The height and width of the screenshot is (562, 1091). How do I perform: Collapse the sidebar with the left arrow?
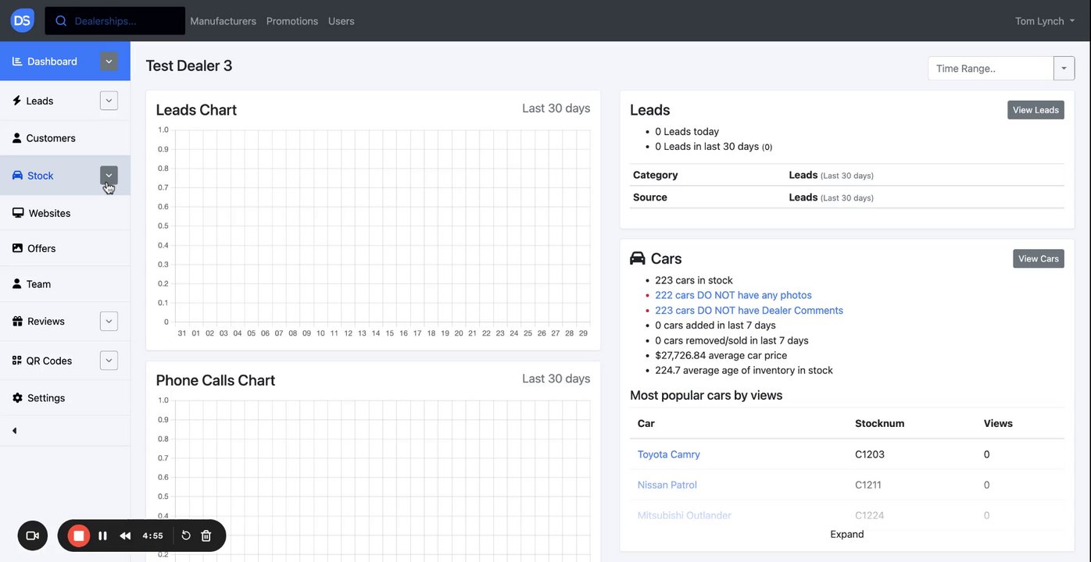[14, 431]
